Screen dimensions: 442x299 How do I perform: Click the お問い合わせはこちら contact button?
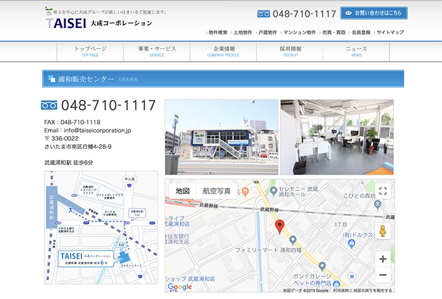pyautogui.click(x=374, y=13)
